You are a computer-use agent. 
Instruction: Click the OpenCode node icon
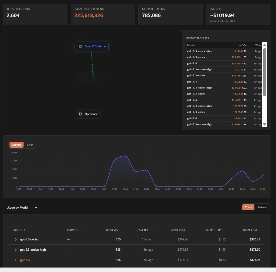coord(80,114)
